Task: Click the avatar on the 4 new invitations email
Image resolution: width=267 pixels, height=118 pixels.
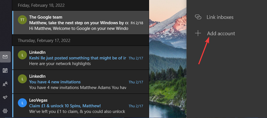Action: click(22, 79)
